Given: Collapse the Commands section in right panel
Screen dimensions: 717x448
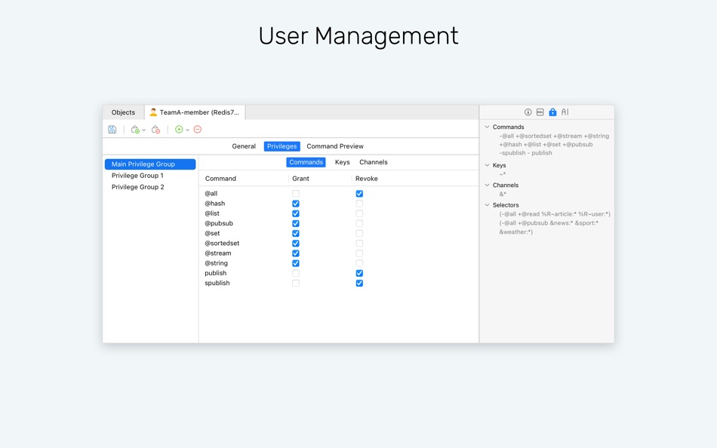Looking at the screenshot, I should pos(487,127).
